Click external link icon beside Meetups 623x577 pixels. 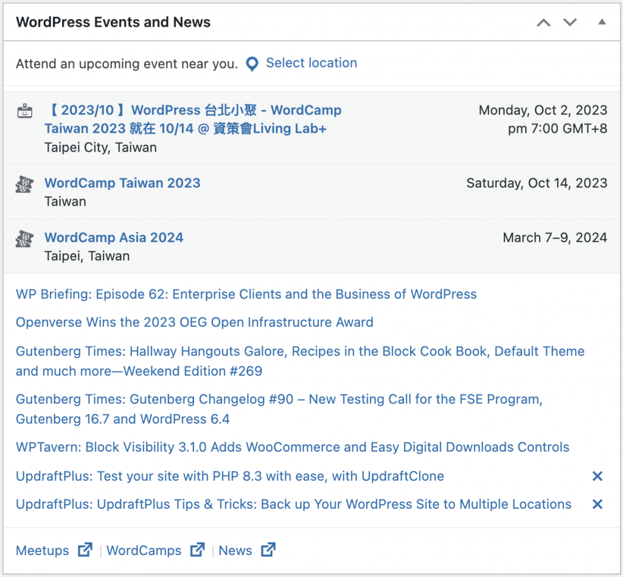pyautogui.click(x=85, y=550)
